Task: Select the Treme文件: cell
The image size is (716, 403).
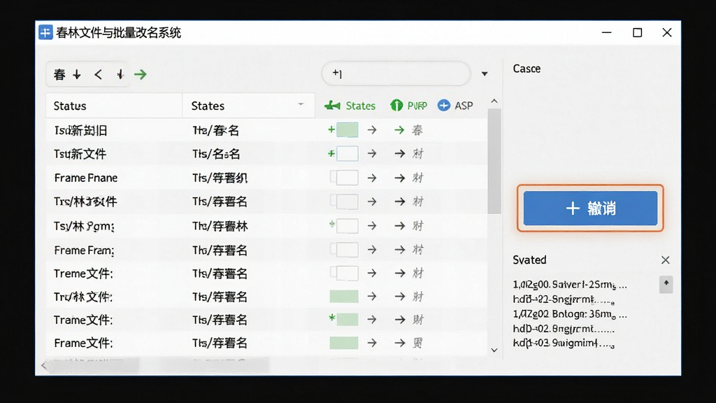Action: click(x=83, y=274)
